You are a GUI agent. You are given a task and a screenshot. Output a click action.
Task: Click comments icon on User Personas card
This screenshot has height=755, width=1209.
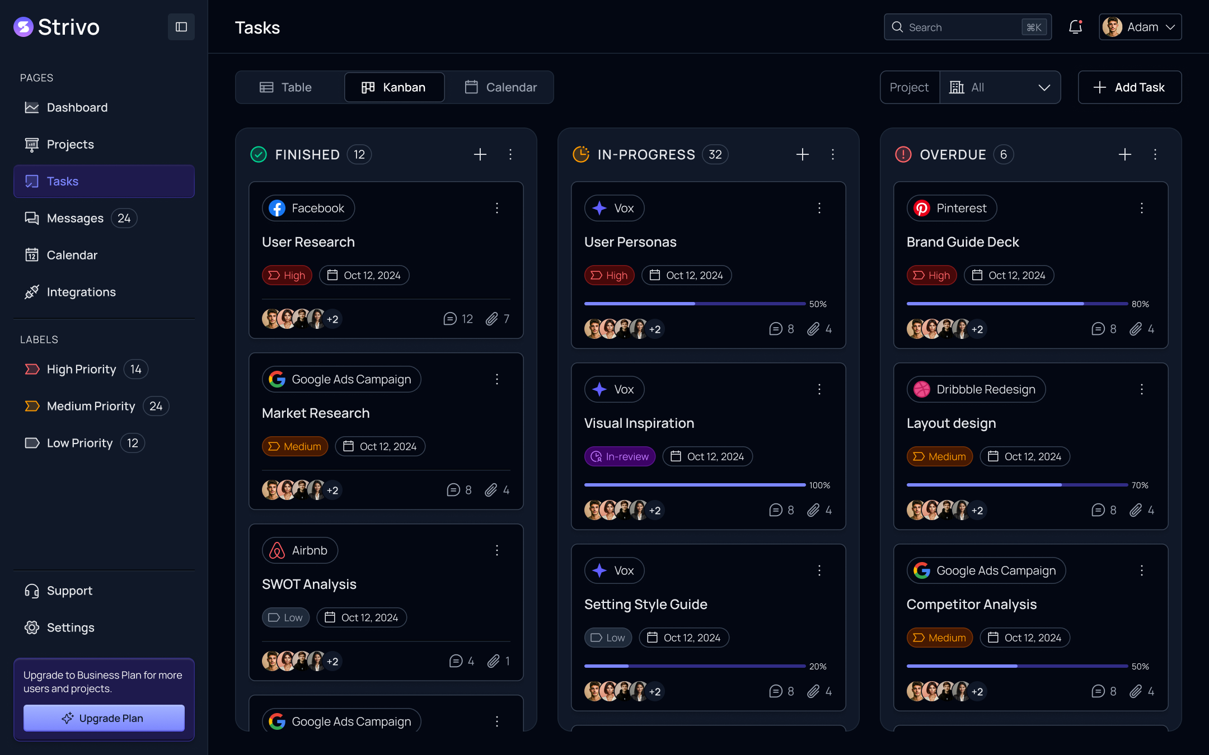coord(775,329)
